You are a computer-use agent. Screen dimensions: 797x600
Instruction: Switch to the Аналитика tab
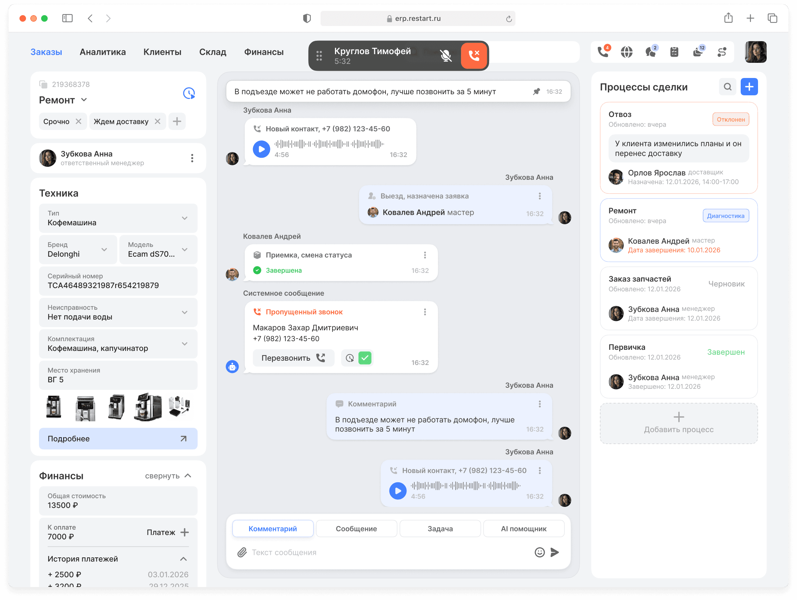(103, 52)
